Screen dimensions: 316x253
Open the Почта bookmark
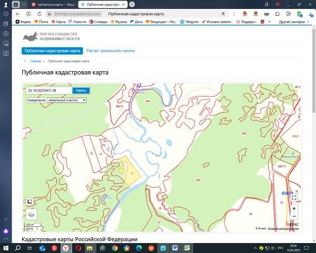tap(41, 22)
